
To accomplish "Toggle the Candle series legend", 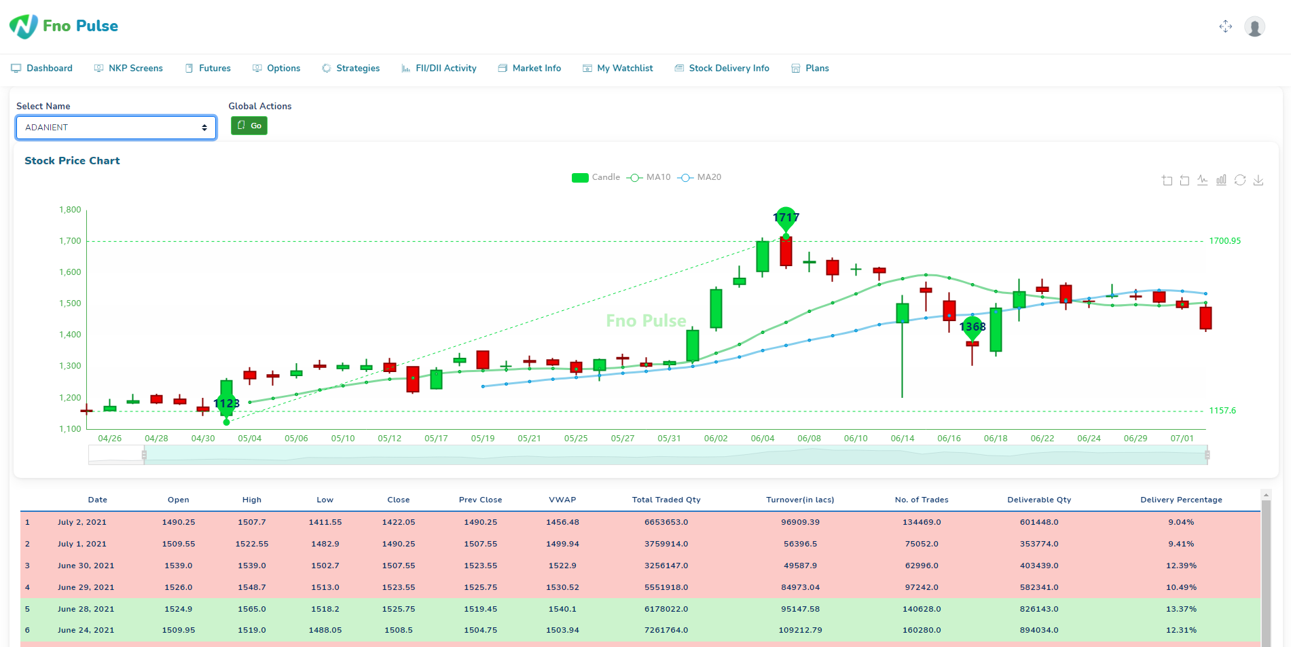I will coord(596,177).
